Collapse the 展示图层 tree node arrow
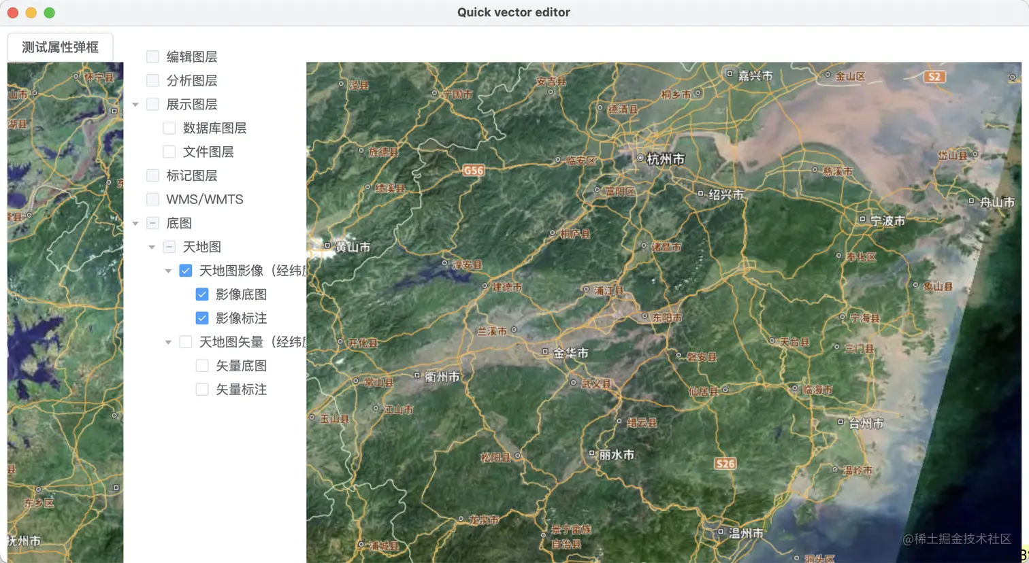The height and width of the screenshot is (563, 1029). click(x=135, y=105)
